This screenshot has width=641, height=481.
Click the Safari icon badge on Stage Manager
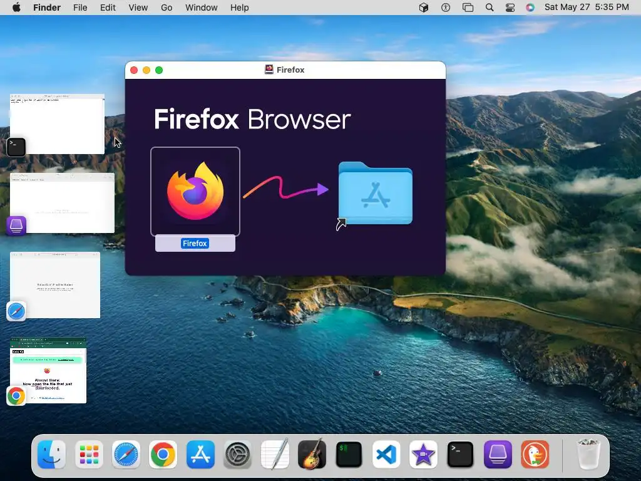(16, 311)
